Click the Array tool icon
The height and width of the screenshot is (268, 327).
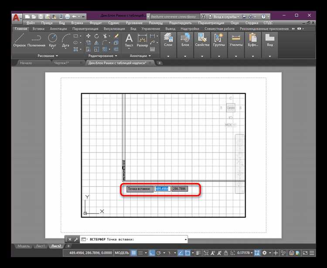click(x=105, y=49)
